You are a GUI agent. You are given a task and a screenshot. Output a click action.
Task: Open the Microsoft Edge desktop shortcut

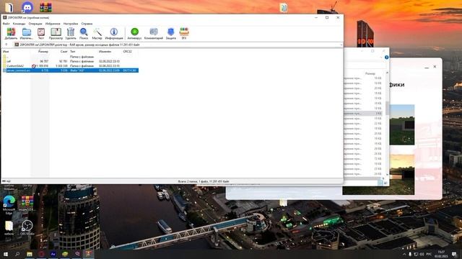point(9,204)
